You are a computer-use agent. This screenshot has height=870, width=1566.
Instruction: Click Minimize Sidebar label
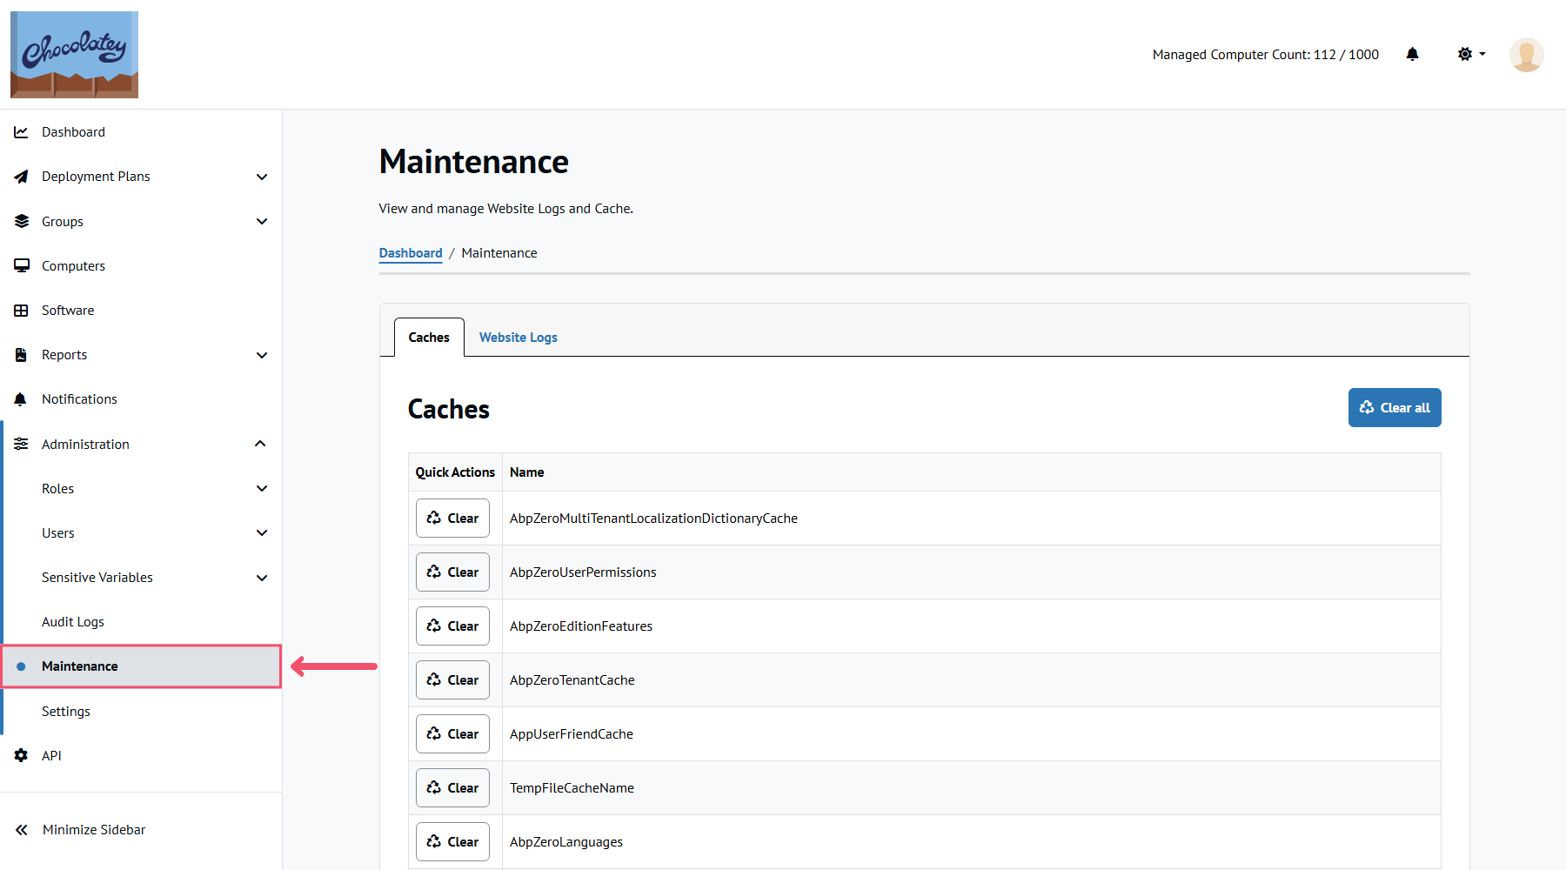coord(94,830)
